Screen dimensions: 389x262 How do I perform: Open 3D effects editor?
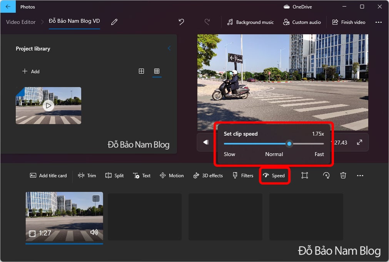pyautogui.click(x=208, y=176)
